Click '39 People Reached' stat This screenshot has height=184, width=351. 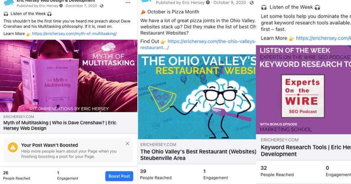click(x=156, y=174)
